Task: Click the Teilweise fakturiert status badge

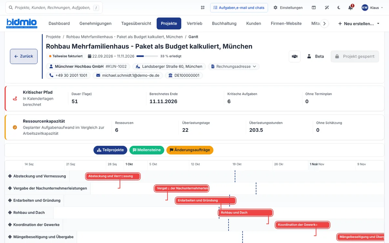Action: click(x=66, y=56)
